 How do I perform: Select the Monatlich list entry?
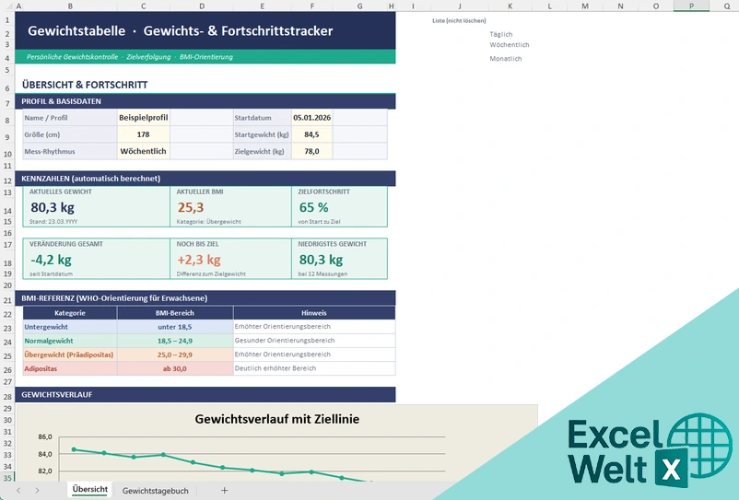[x=506, y=59]
